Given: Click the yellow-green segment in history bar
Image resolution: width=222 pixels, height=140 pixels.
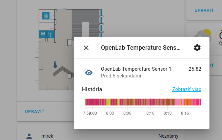Looking at the screenshot, I should (108, 102).
